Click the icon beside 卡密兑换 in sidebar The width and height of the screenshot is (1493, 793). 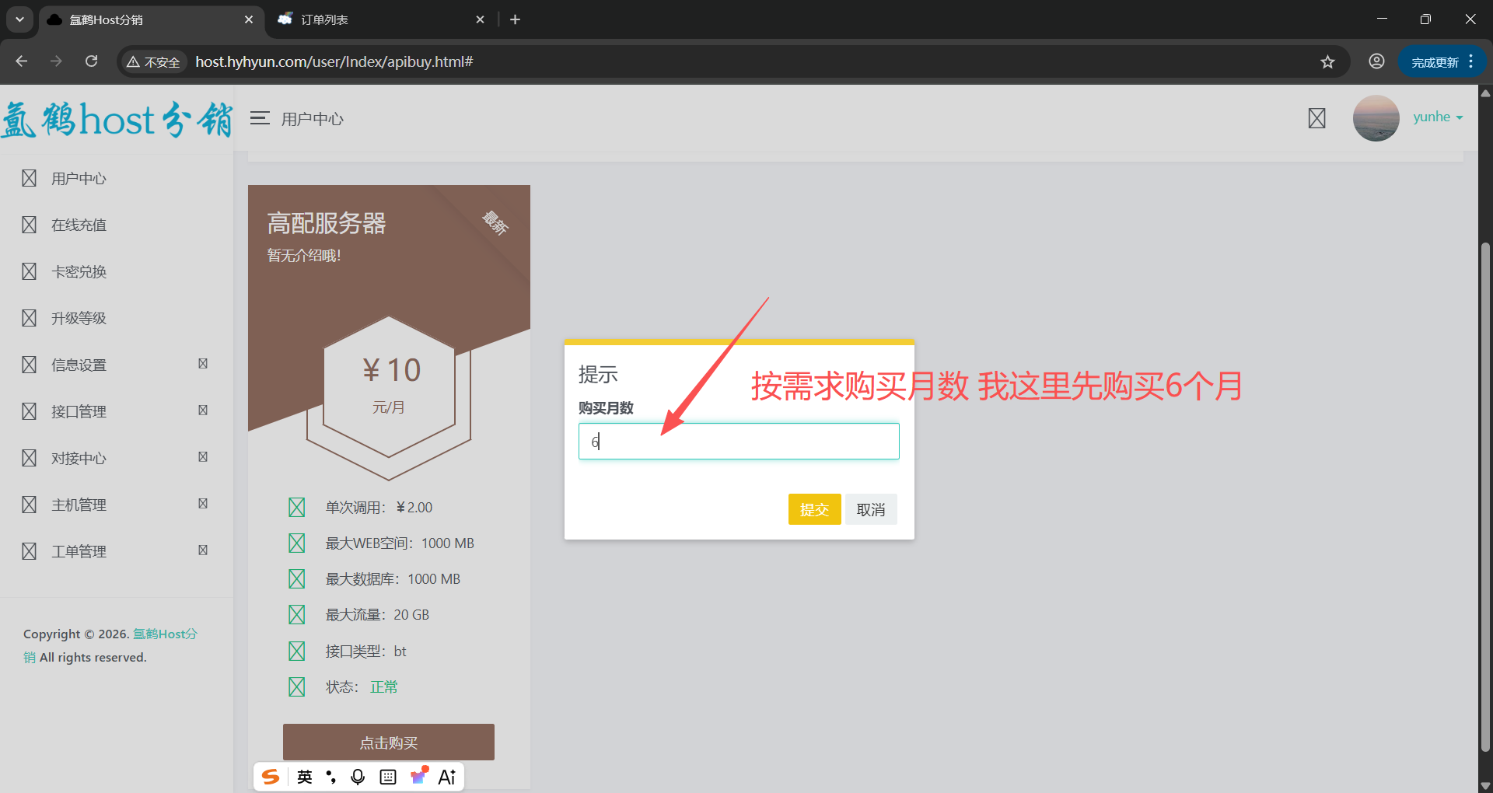tap(30, 271)
